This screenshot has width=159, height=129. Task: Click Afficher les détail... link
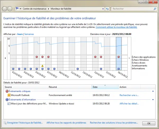pyautogui.click(x=129, y=104)
